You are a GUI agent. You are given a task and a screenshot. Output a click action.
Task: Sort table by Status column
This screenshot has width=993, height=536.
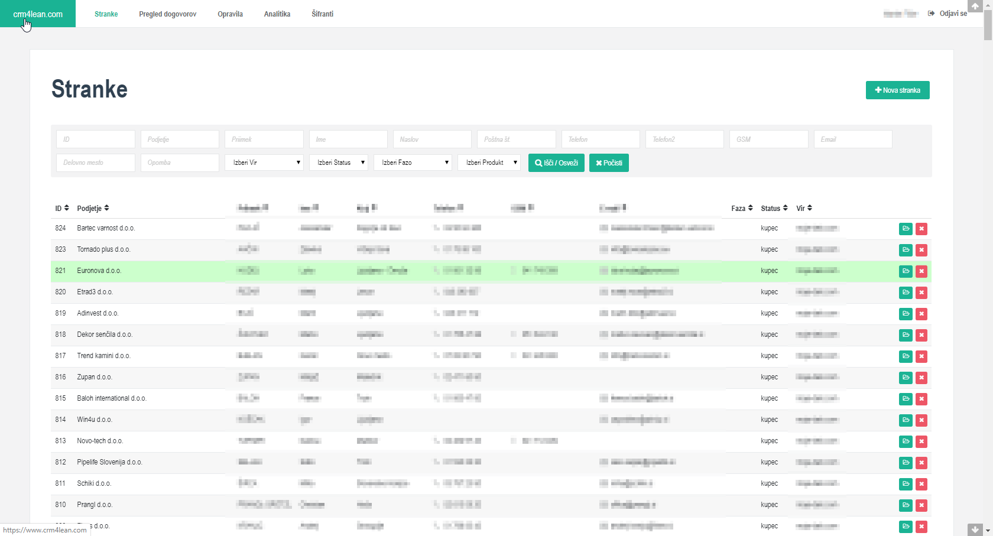click(774, 208)
